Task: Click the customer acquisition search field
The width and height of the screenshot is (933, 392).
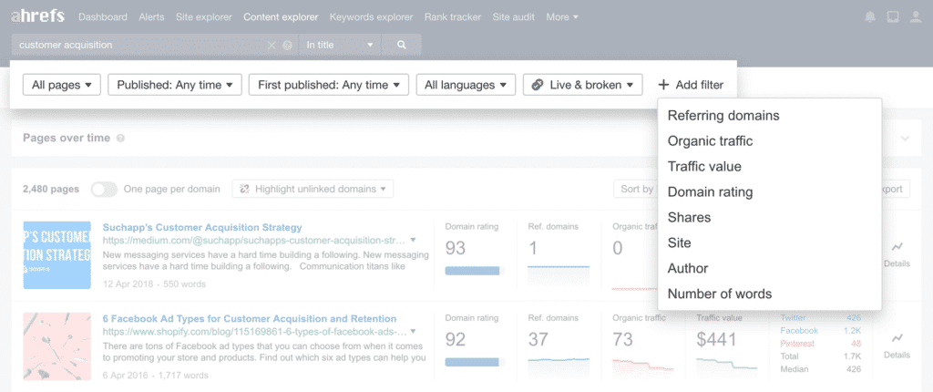Action: coord(137,45)
